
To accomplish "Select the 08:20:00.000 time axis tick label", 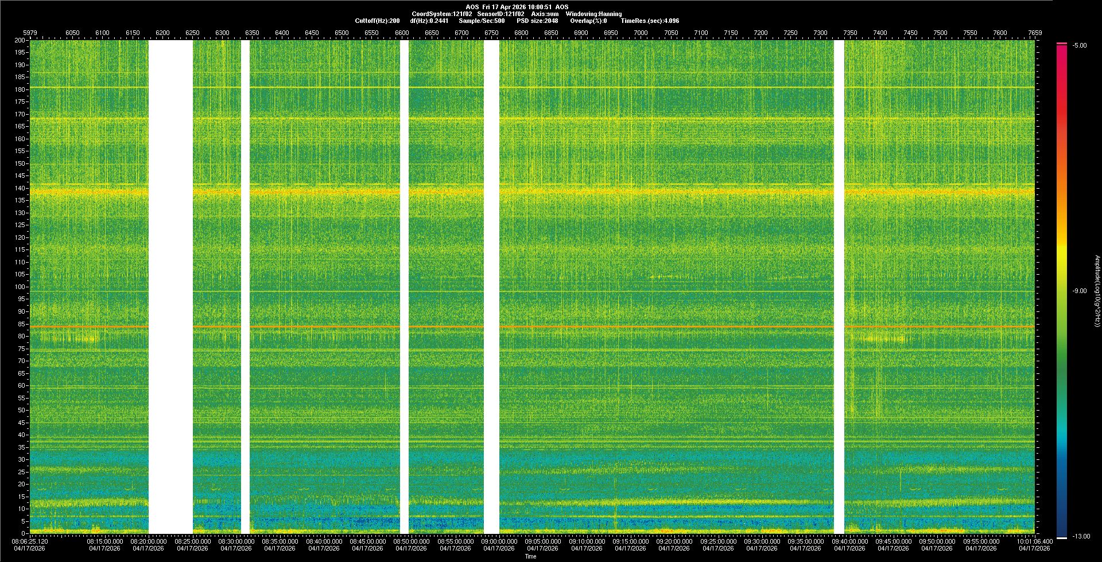I will coord(149,541).
